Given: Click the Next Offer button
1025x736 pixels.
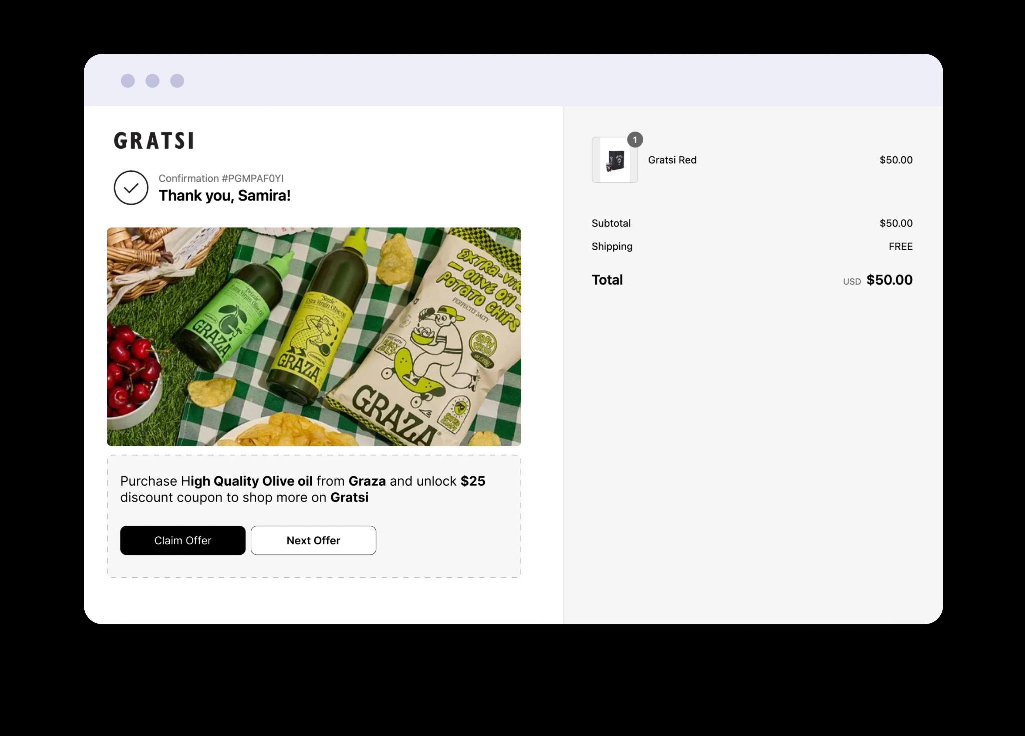Looking at the screenshot, I should click(x=313, y=540).
